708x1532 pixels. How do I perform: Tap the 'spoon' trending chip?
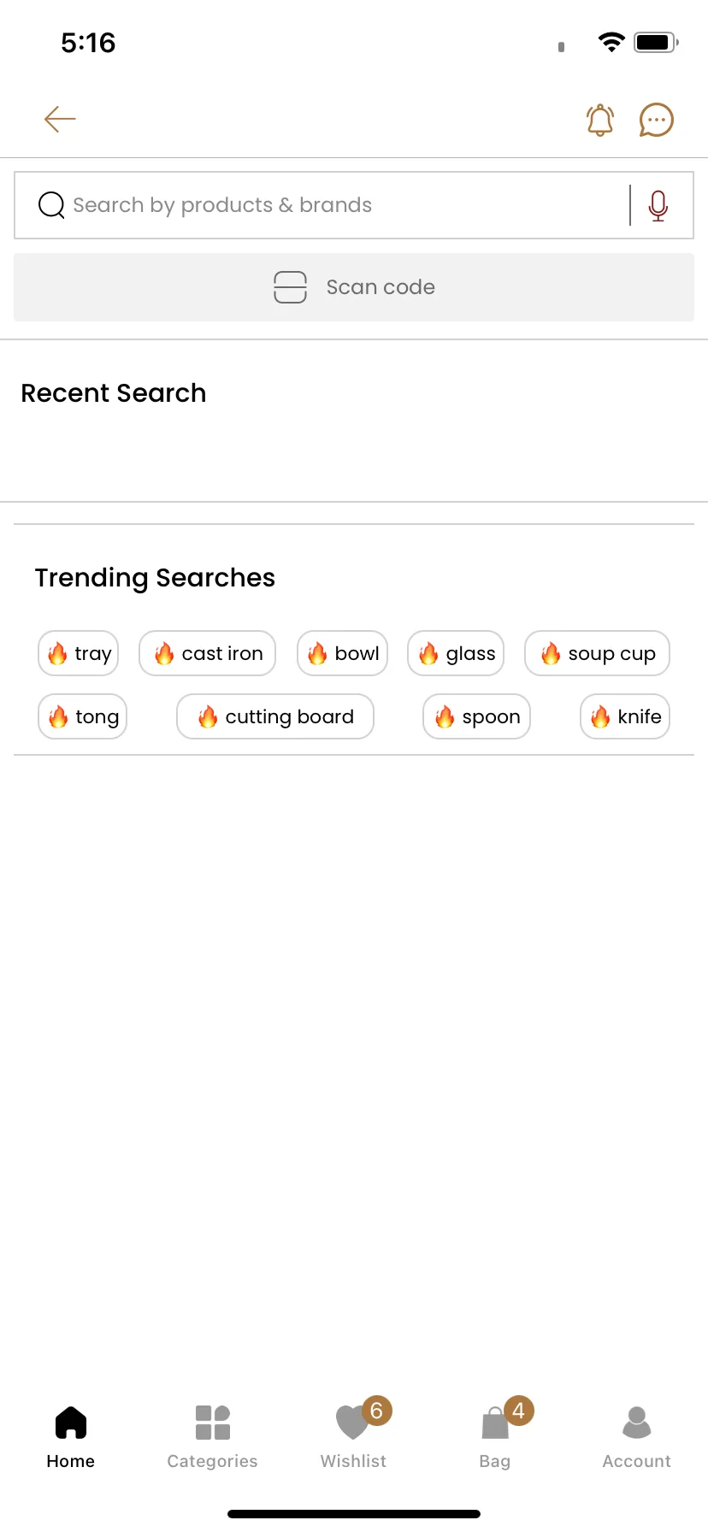click(x=477, y=716)
